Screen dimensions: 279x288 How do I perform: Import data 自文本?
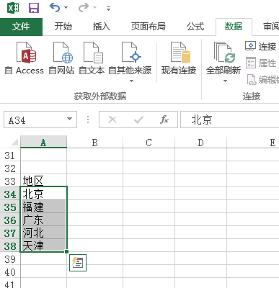pos(92,58)
